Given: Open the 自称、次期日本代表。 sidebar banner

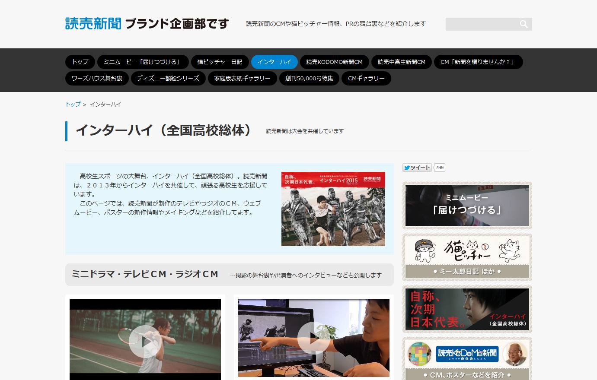Looking at the screenshot, I should pyautogui.click(x=467, y=309).
